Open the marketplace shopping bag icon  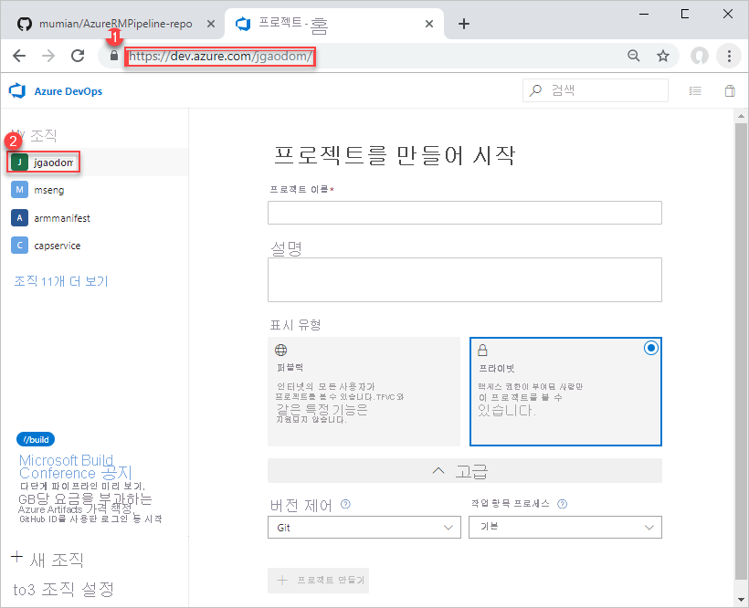coord(727,90)
